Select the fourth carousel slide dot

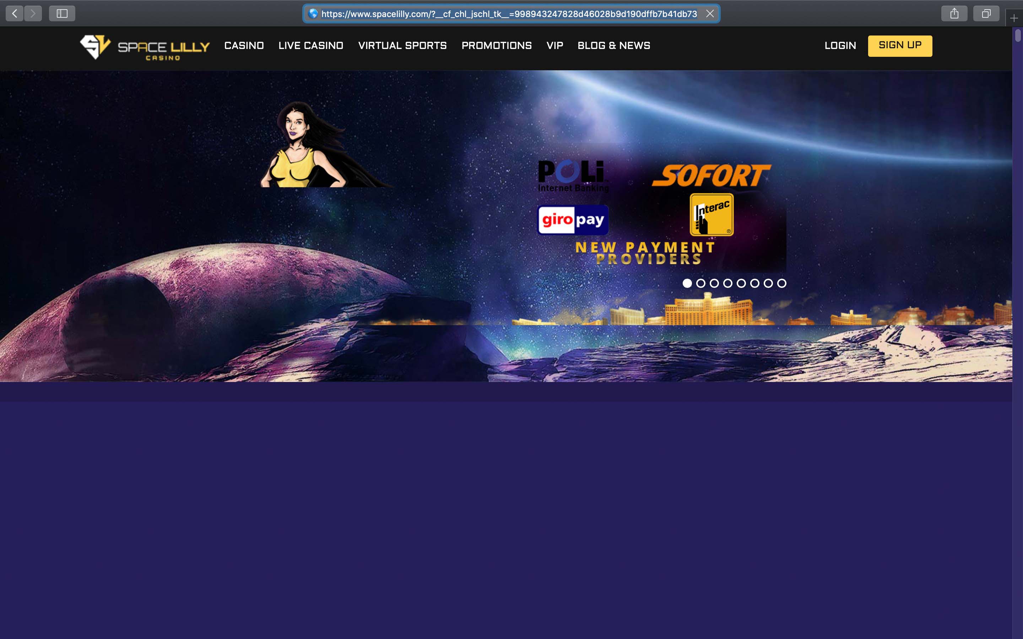point(728,283)
